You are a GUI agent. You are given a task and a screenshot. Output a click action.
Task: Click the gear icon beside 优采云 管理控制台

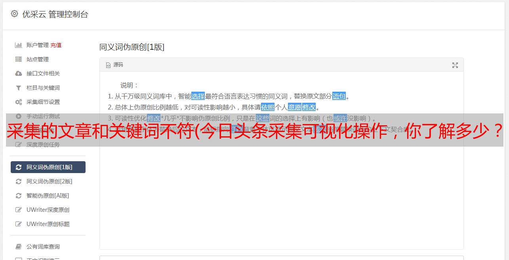click(x=14, y=14)
